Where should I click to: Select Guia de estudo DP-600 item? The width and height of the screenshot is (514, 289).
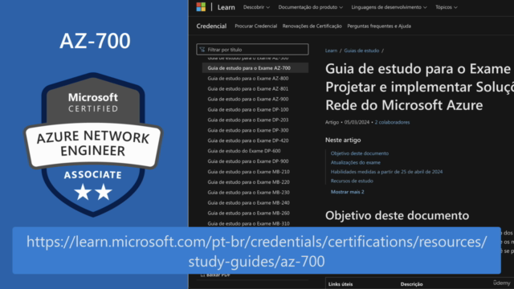coord(244,151)
